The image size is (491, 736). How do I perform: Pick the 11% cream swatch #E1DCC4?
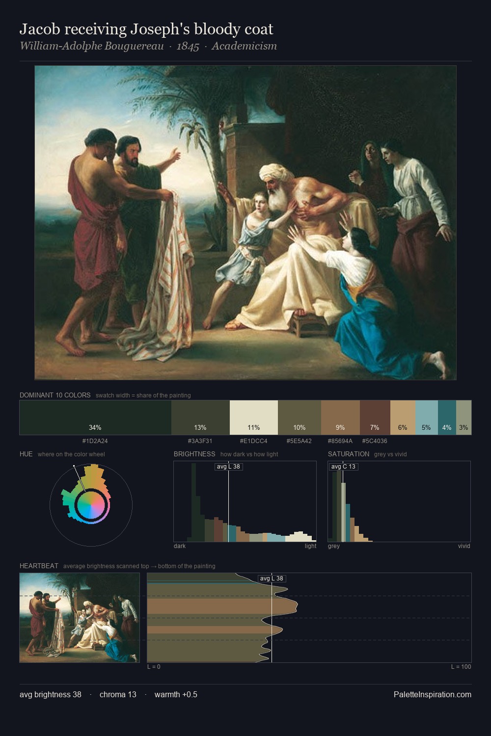[x=254, y=418]
